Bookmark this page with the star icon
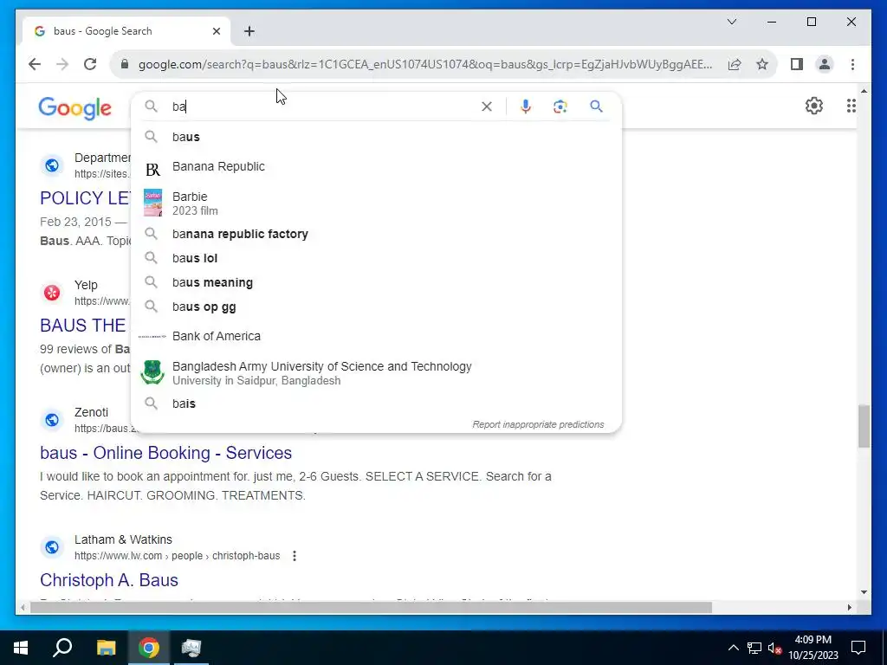The height and width of the screenshot is (665, 887). pos(762,64)
